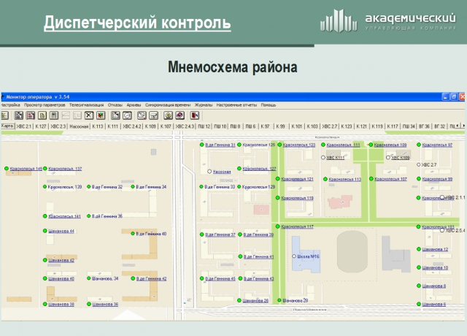
Task: Open the Просмотр параметров menu
Action: point(45,105)
